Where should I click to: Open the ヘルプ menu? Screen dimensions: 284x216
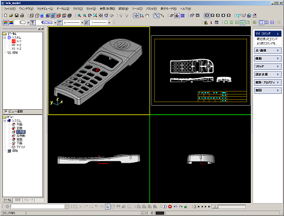pos(185,9)
